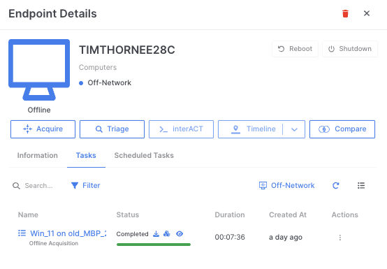Screen dimensions: 387x269
Task: Start Triage on this endpoint
Action: (112, 129)
